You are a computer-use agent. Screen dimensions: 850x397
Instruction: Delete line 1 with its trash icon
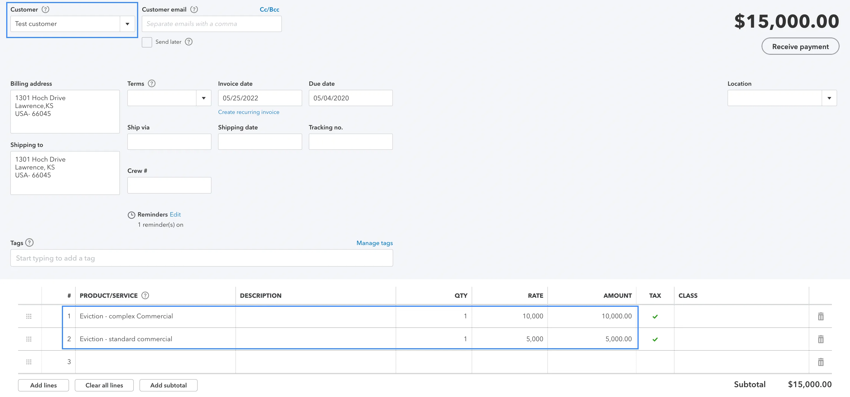pyautogui.click(x=821, y=316)
